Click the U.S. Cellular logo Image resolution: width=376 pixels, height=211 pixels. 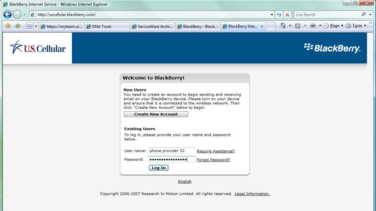38,48
